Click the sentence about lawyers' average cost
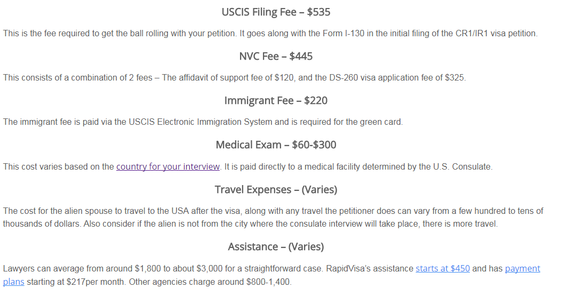The width and height of the screenshot is (568, 296). (x=163, y=268)
